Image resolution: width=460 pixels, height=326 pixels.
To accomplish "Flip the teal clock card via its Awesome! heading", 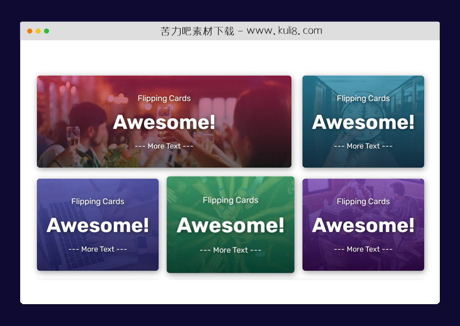I will [x=363, y=122].
